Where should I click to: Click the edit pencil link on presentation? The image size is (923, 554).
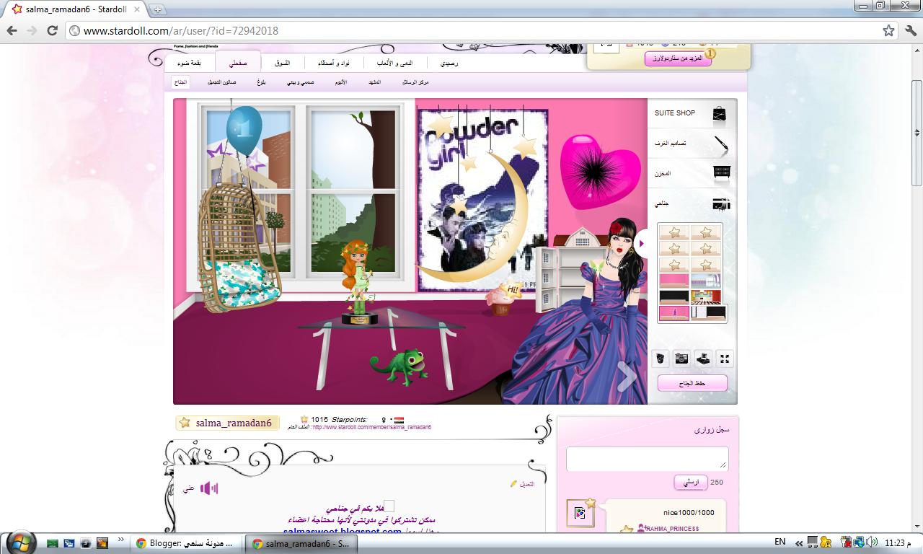tap(522, 484)
